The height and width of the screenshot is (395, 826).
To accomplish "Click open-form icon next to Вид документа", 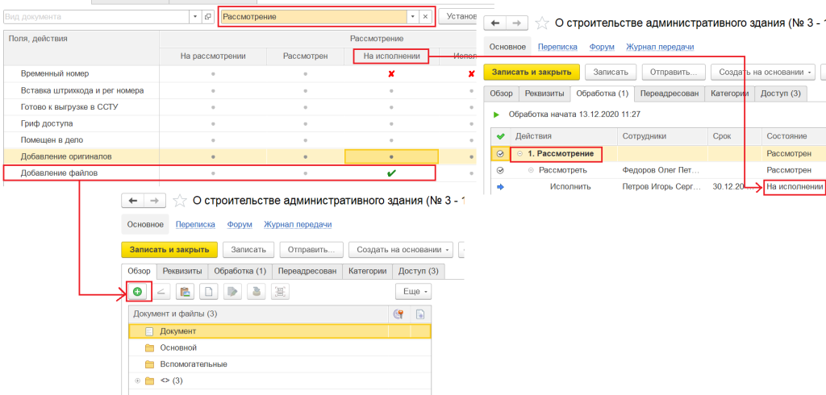I will coord(208,16).
